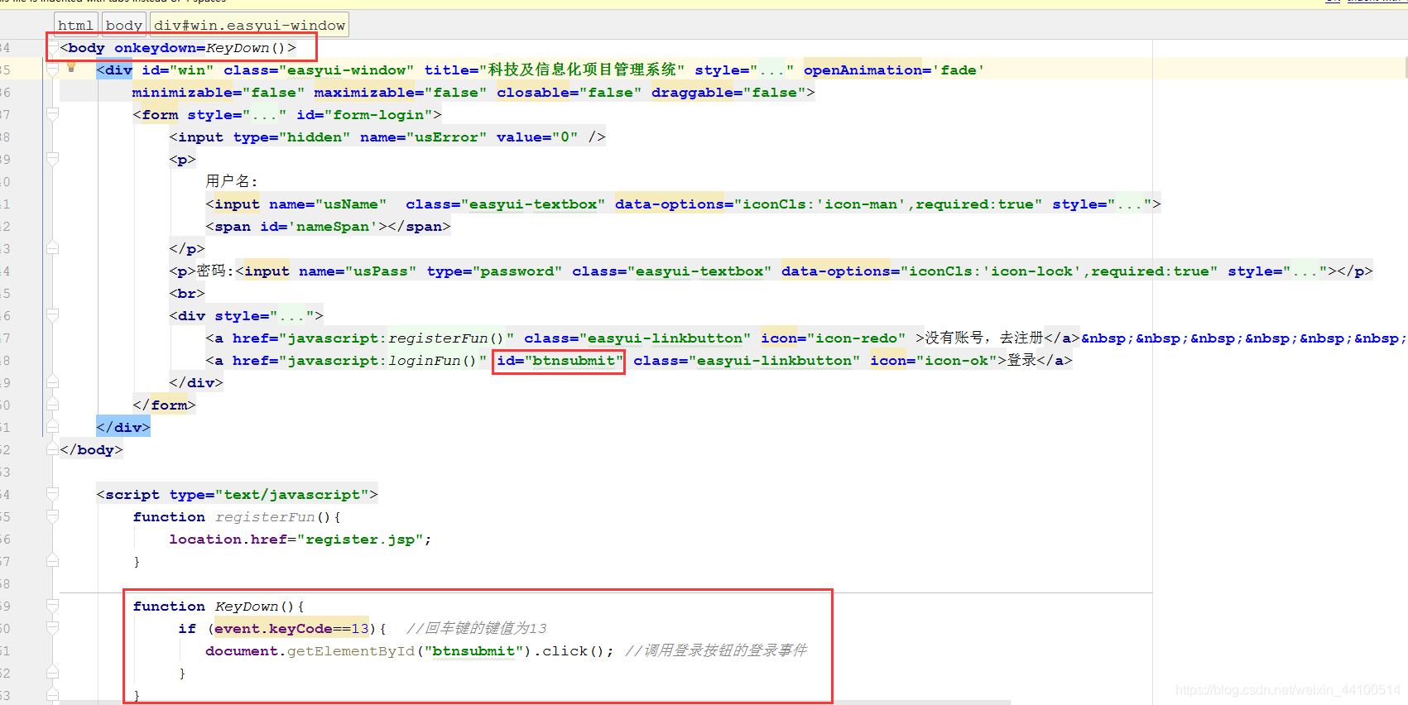This screenshot has height=705, width=1408.
Task: Select the html breadcrumb
Action: [75, 25]
